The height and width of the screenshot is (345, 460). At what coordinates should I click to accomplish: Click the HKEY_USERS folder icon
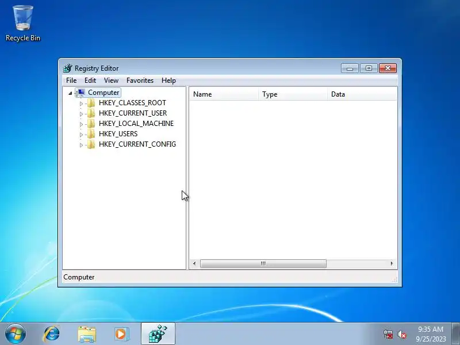pos(91,134)
